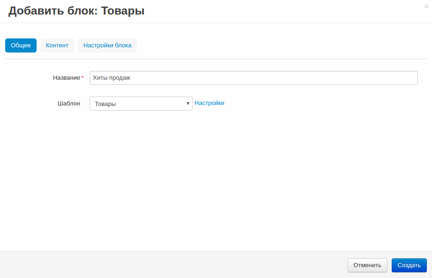Select the dismiss icon at top right corner
432x278 pixels.
(426, 5)
